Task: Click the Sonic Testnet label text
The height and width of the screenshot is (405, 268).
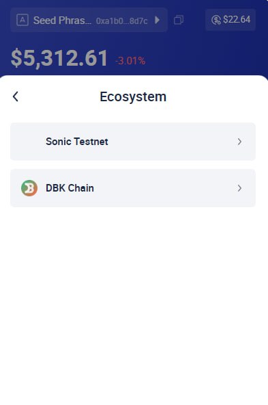Action: (x=77, y=142)
